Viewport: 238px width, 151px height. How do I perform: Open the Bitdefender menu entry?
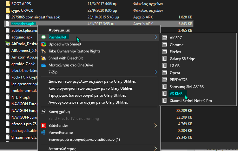99,126
